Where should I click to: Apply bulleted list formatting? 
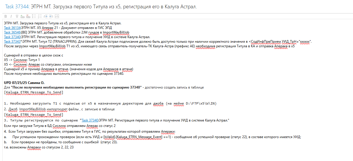click(x=34, y=16)
